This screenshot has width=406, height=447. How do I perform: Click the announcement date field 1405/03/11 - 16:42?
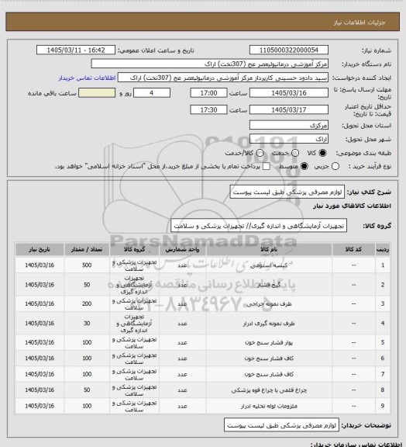[76, 50]
